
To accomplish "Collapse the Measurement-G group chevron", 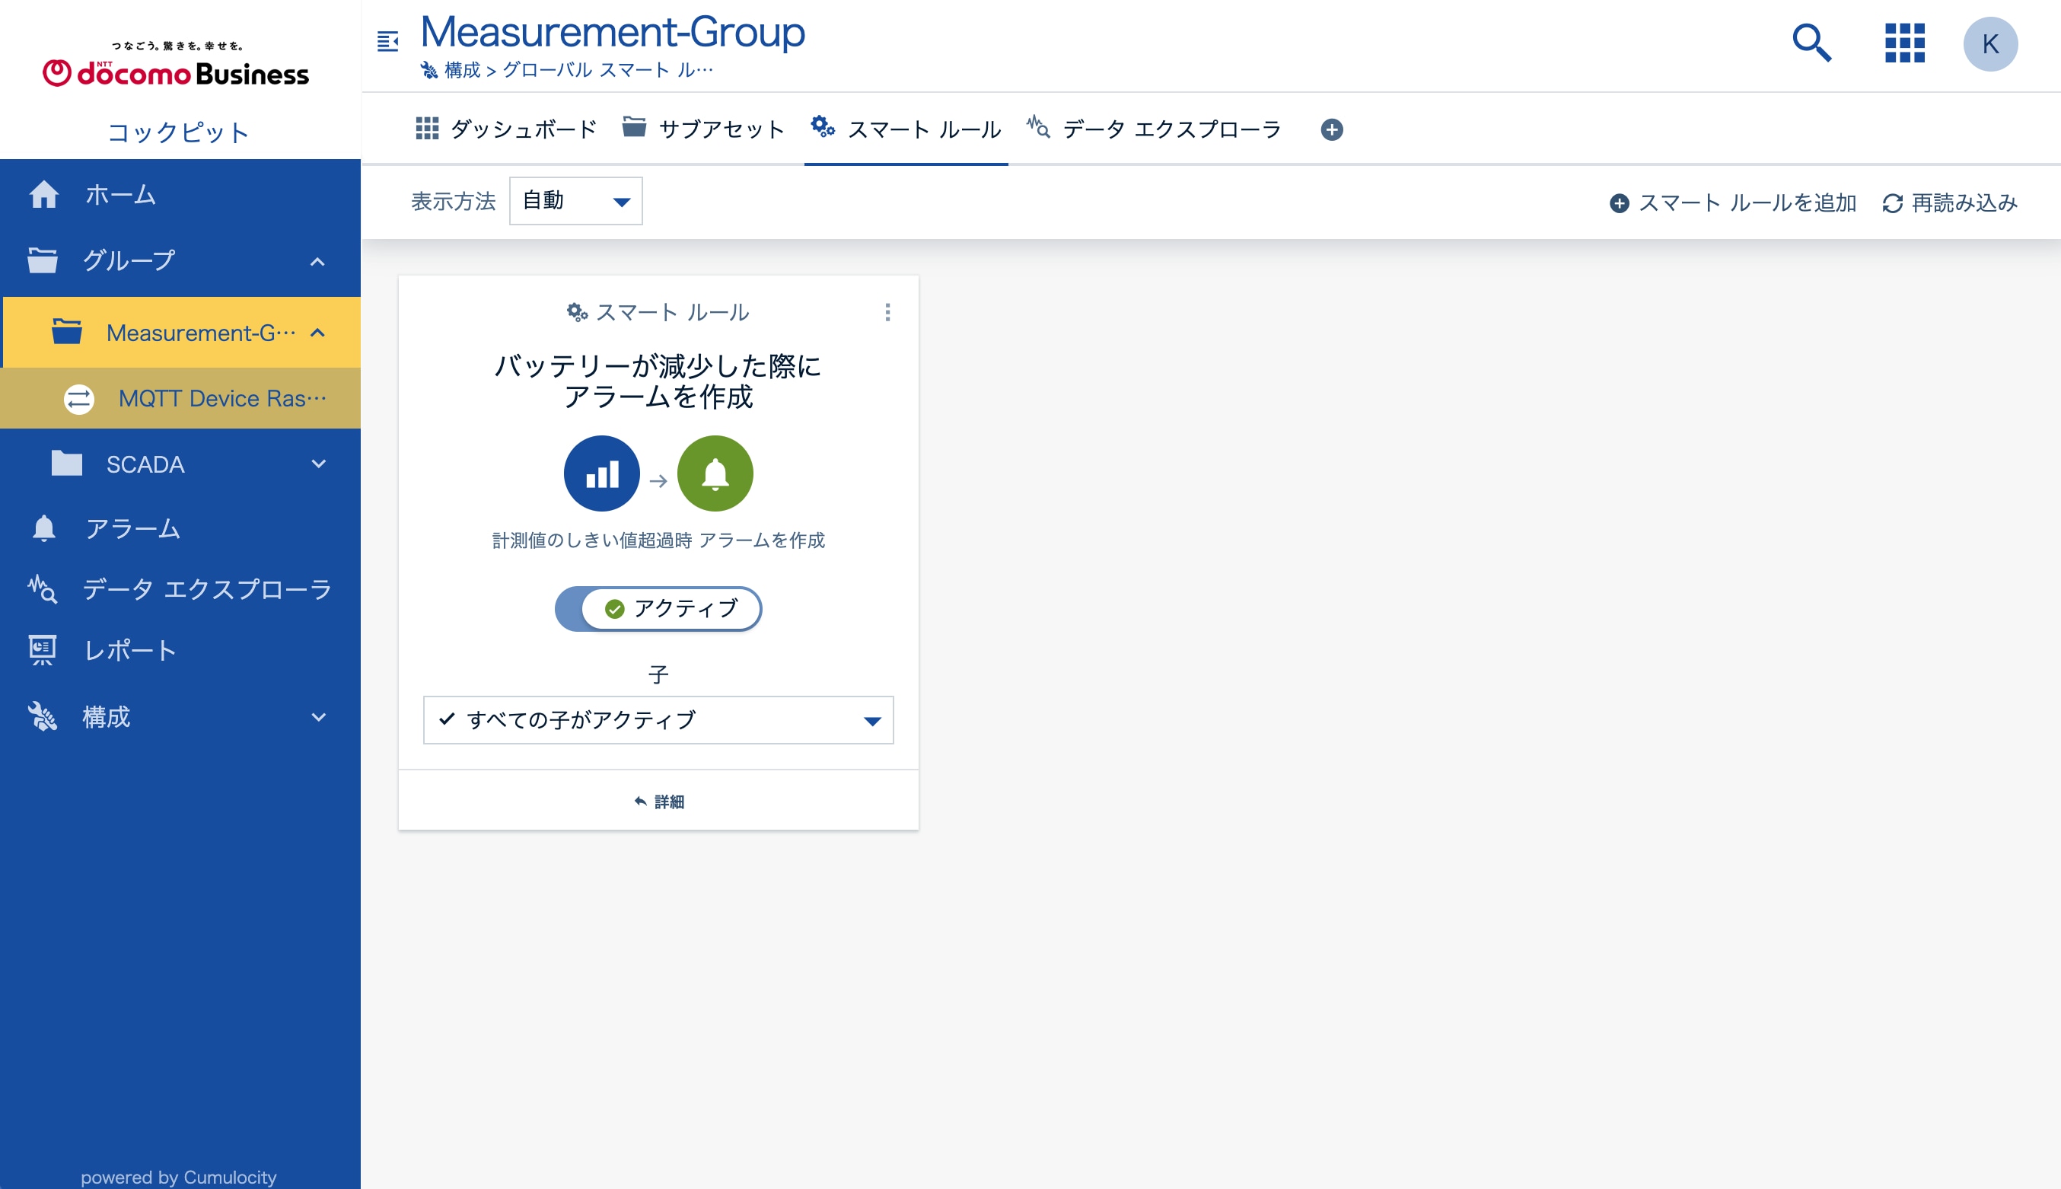I will pyautogui.click(x=317, y=333).
